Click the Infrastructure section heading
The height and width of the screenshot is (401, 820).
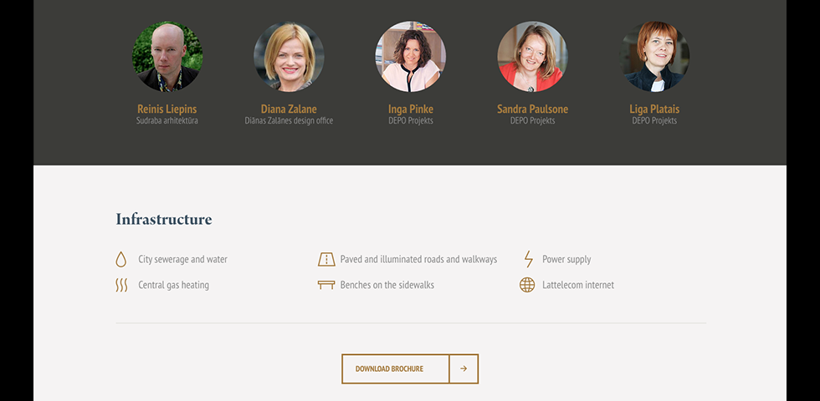[164, 220]
